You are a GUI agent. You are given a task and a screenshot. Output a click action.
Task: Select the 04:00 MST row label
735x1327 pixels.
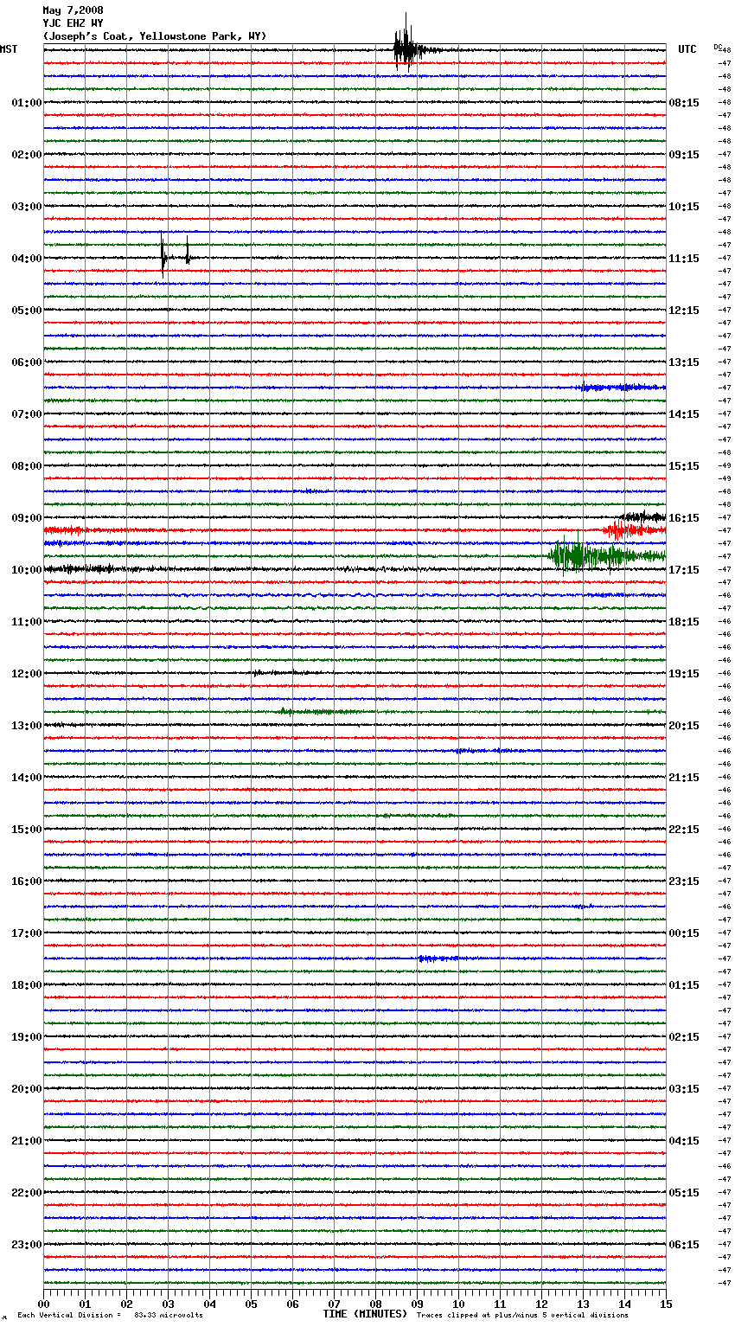(x=26, y=259)
